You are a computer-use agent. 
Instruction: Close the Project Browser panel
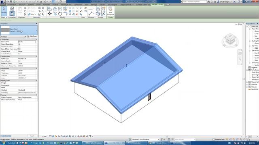point(257,24)
